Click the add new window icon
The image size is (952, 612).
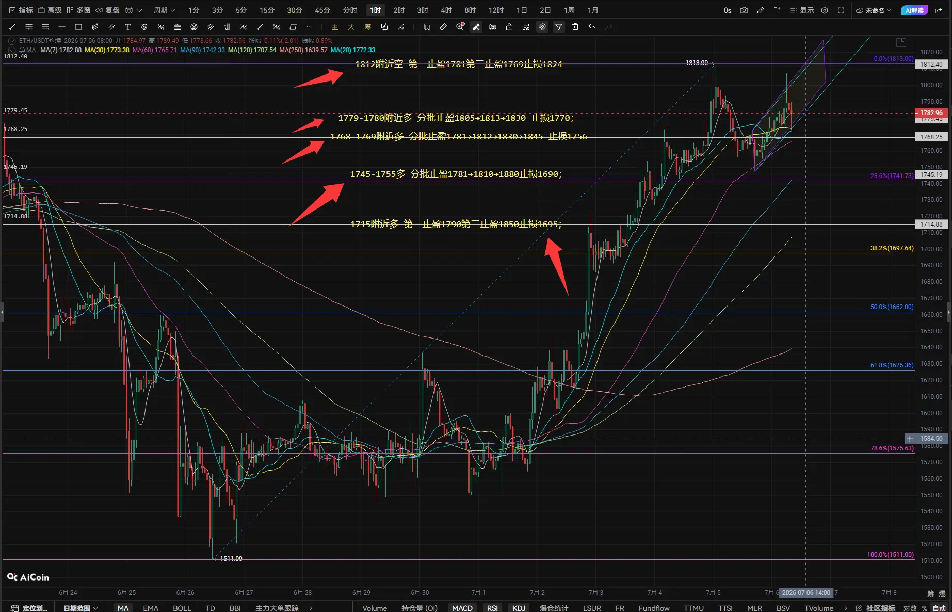777,10
